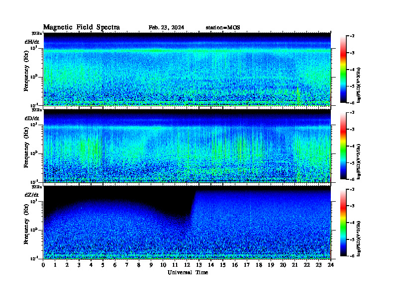Click the hour 10 tick label
The image size is (394, 304).
coord(163,265)
